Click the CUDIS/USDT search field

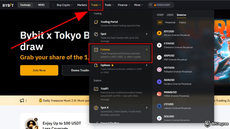[x=161, y=5]
